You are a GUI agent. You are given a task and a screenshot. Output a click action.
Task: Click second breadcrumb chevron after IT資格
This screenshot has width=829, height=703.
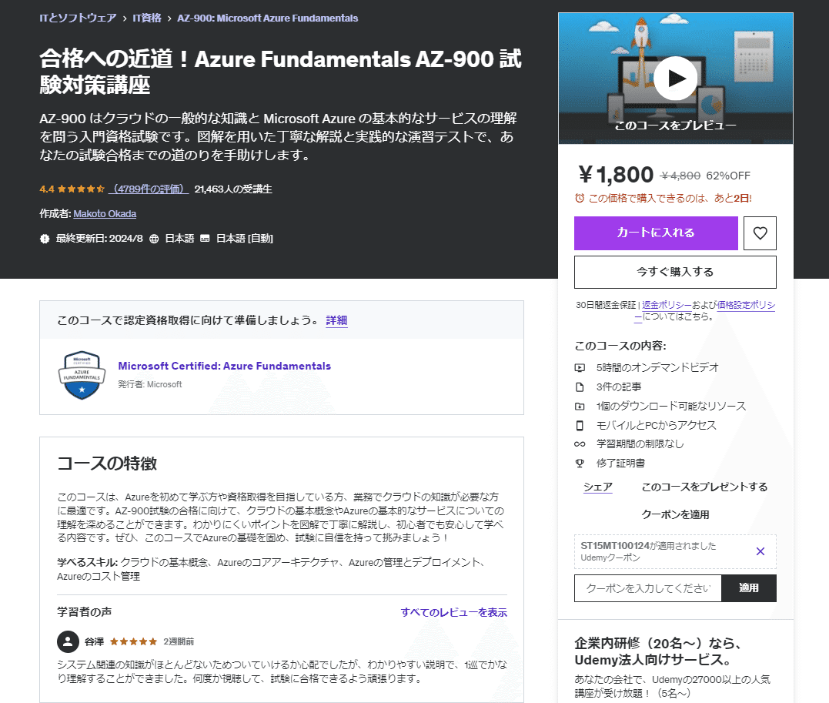tap(169, 18)
